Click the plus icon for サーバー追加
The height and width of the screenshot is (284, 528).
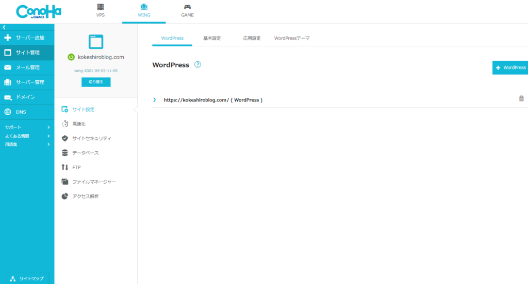(x=8, y=38)
